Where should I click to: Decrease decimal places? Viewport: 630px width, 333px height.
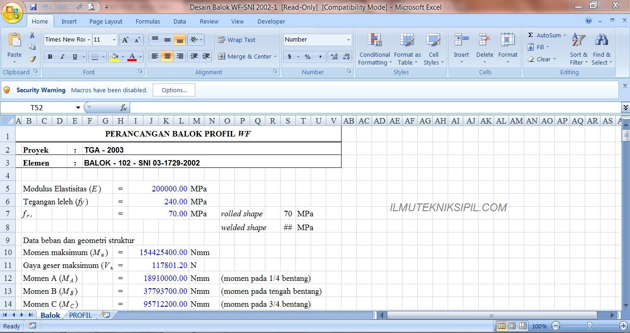(x=346, y=57)
